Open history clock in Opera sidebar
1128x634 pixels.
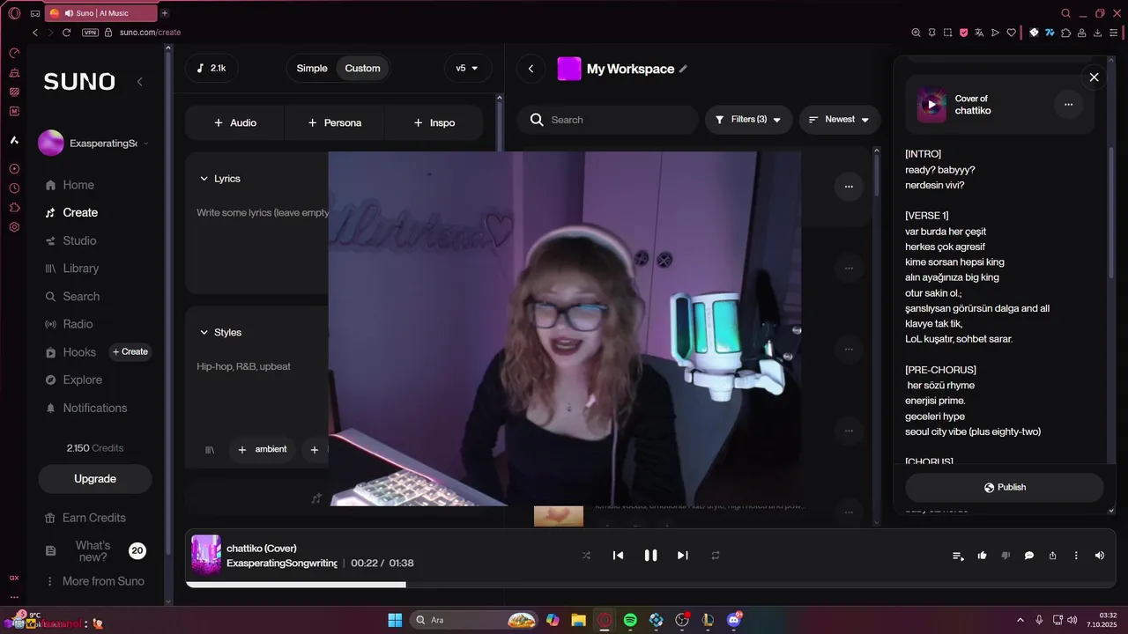coord(14,188)
